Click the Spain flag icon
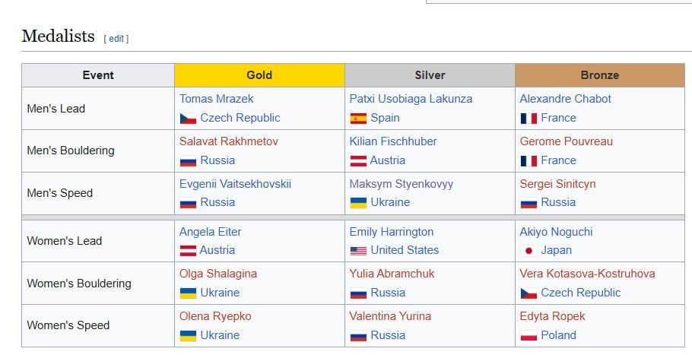 coord(358,119)
